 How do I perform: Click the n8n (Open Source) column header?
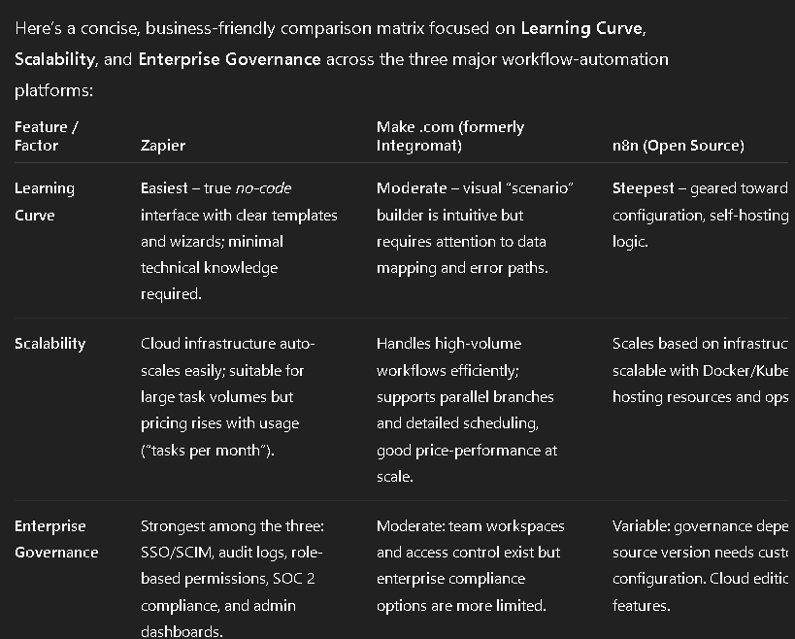tap(678, 146)
